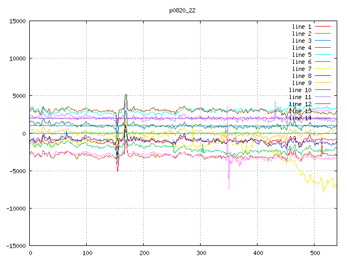Select the 'line 3' legend label
This screenshot has width=347, height=260.
point(301,41)
